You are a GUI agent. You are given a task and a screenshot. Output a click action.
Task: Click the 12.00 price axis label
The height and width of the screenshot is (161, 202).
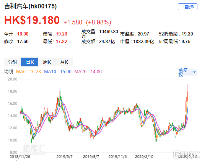tap(13, 128)
